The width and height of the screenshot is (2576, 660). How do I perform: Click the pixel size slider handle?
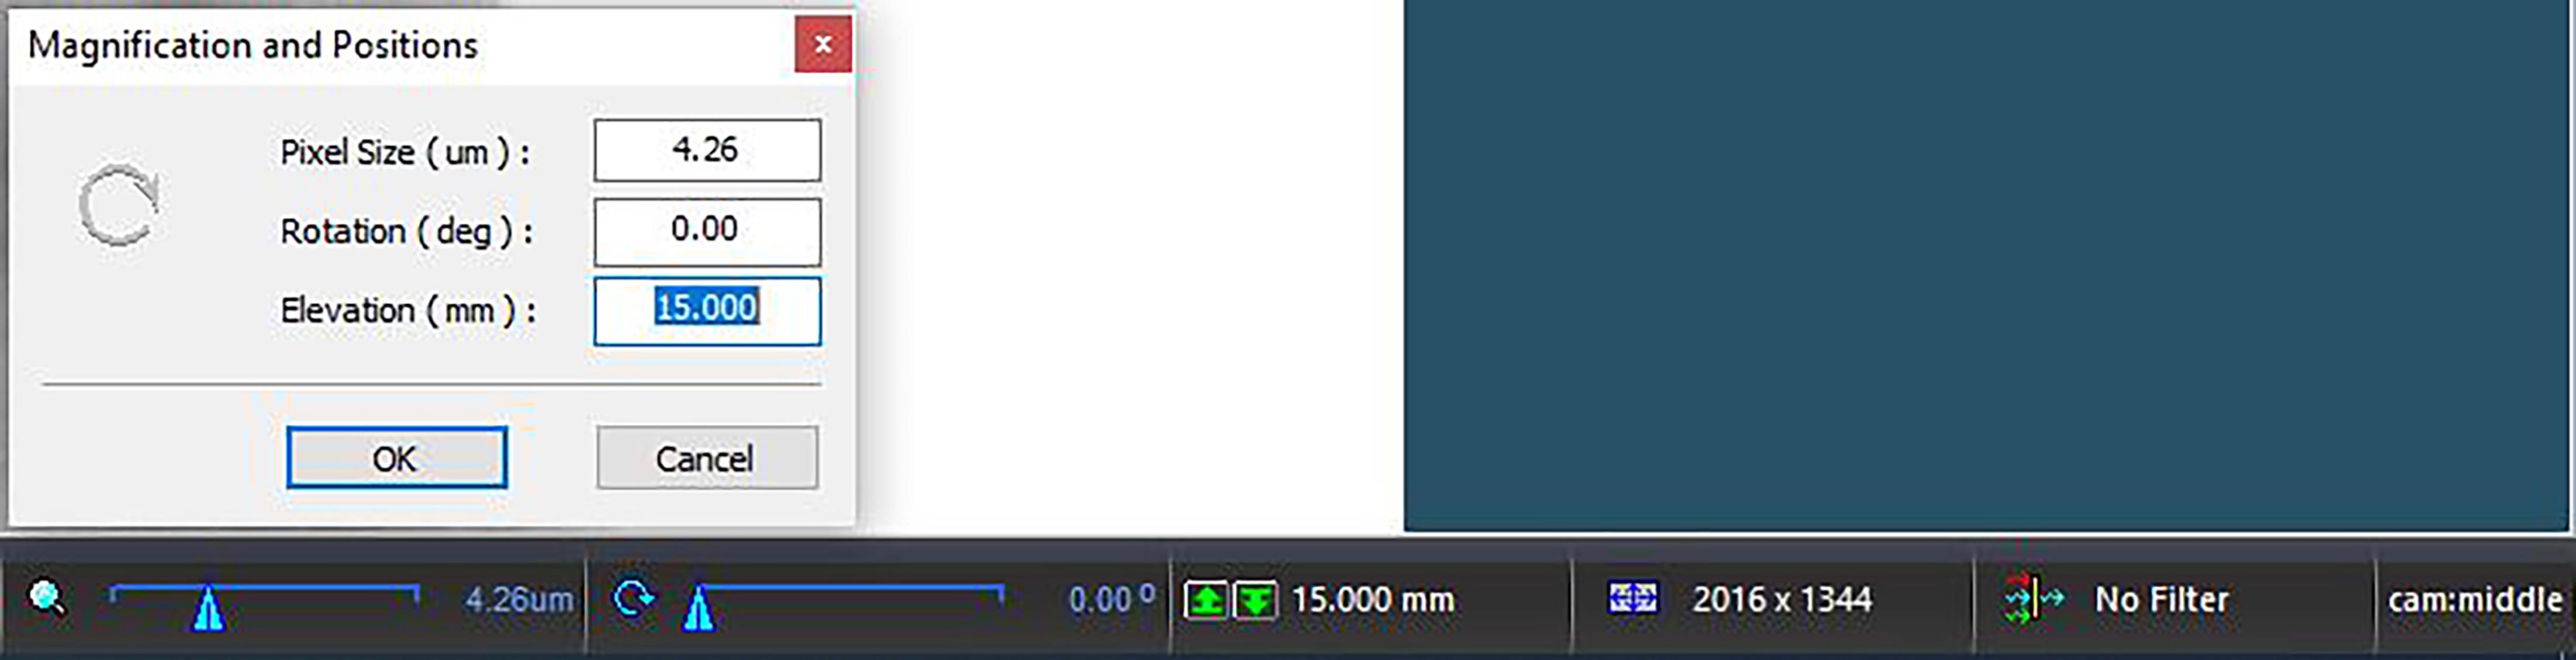[x=208, y=608]
